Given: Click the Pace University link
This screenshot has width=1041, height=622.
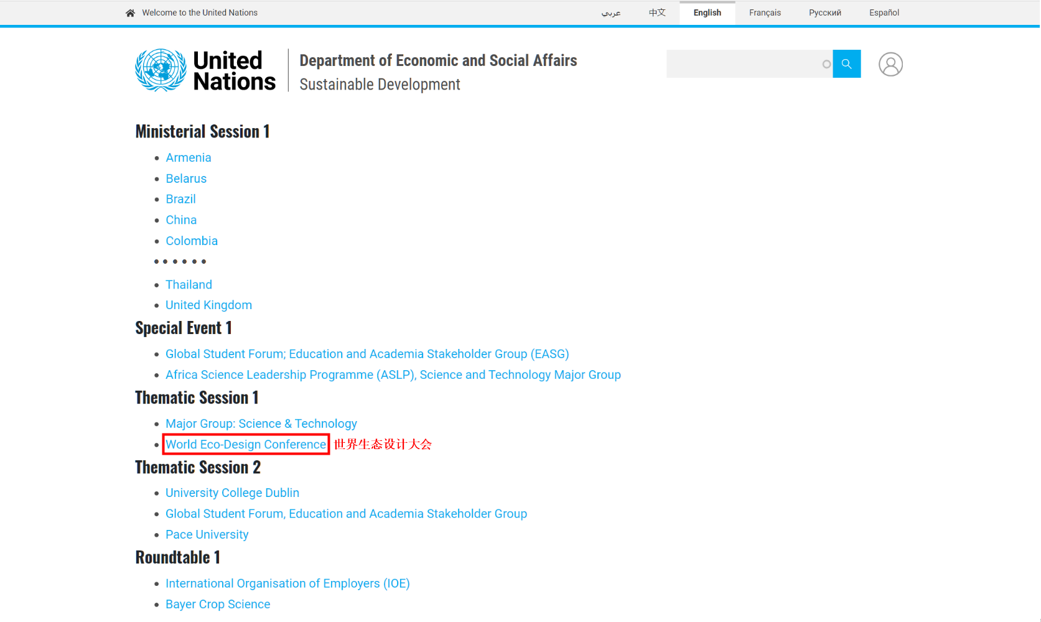Looking at the screenshot, I should 207,535.
